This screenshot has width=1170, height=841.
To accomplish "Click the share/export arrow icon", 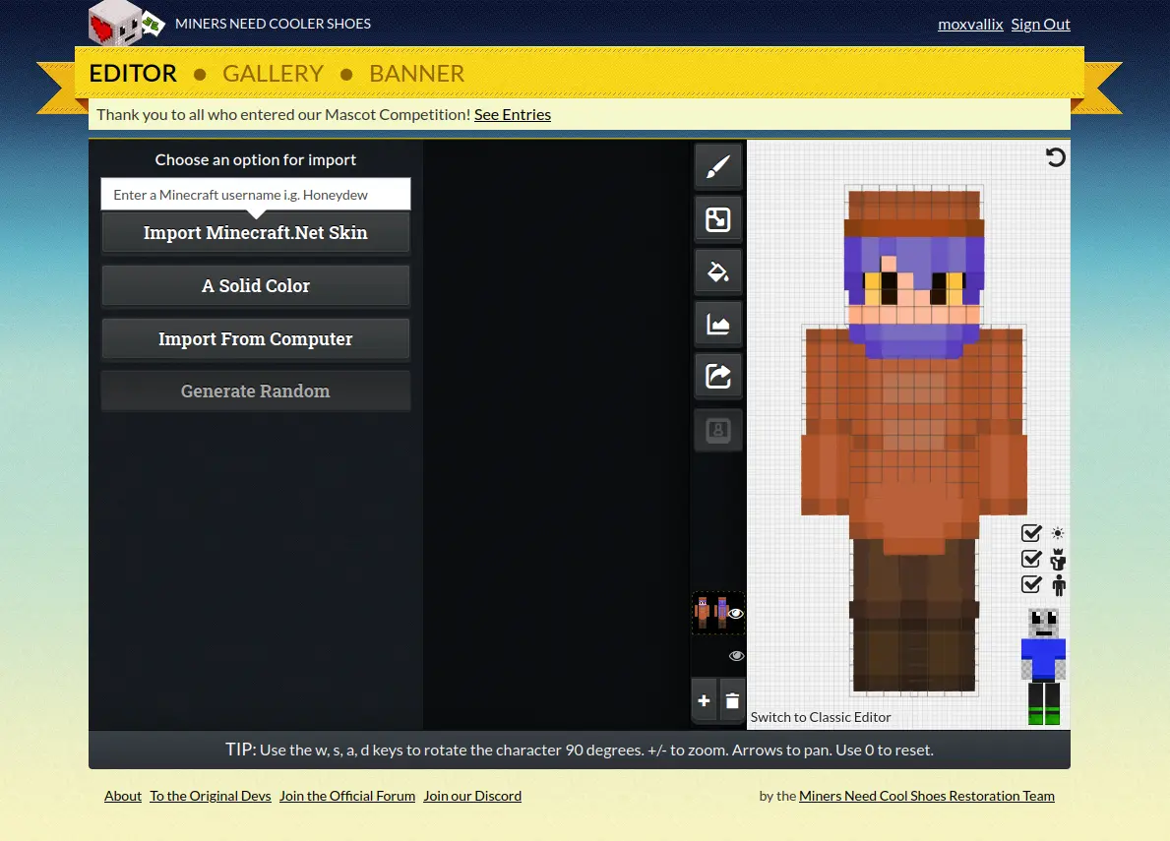I will pyautogui.click(x=717, y=377).
